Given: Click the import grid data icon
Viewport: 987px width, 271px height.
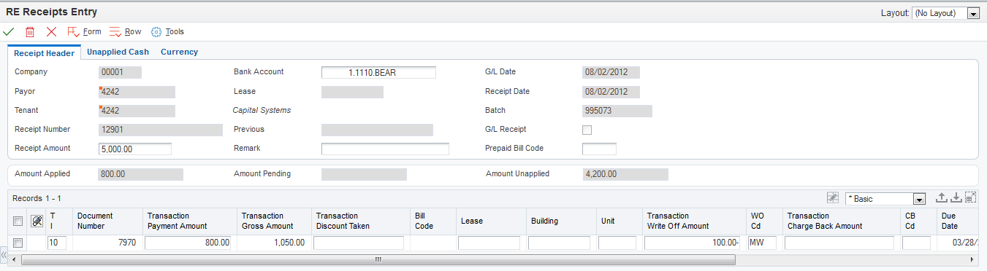Looking at the screenshot, I should pos(956,197).
